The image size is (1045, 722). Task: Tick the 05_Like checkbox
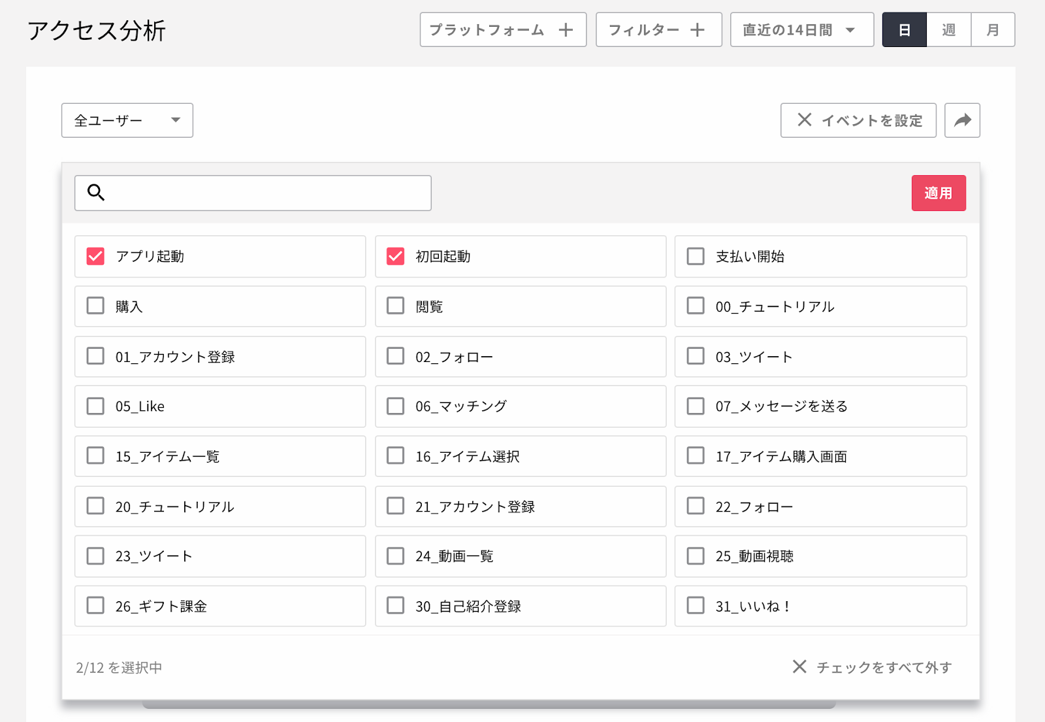(x=95, y=406)
